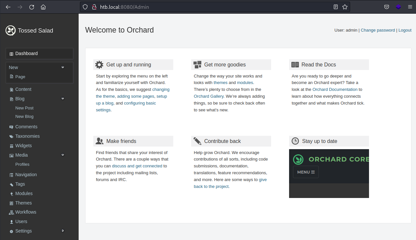Click the purple extension icon in toolbar
This screenshot has width=416, height=240.
pyautogui.click(x=398, y=7)
